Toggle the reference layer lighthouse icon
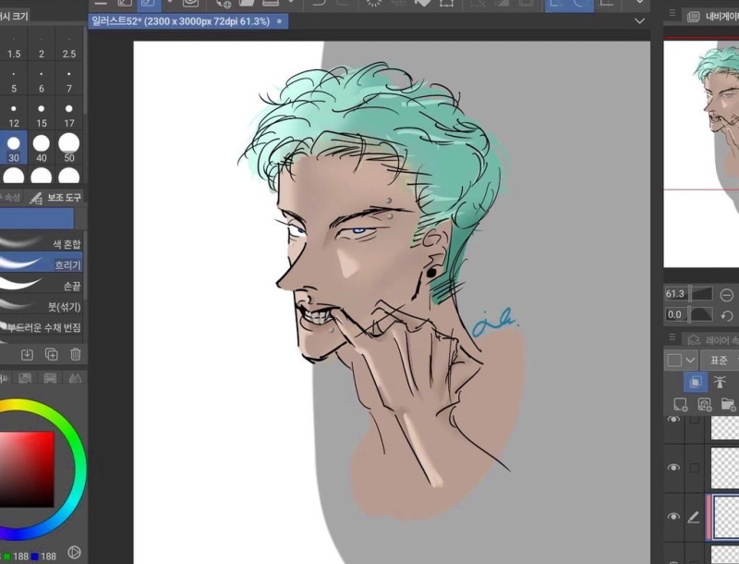The height and width of the screenshot is (564, 739). click(x=721, y=382)
